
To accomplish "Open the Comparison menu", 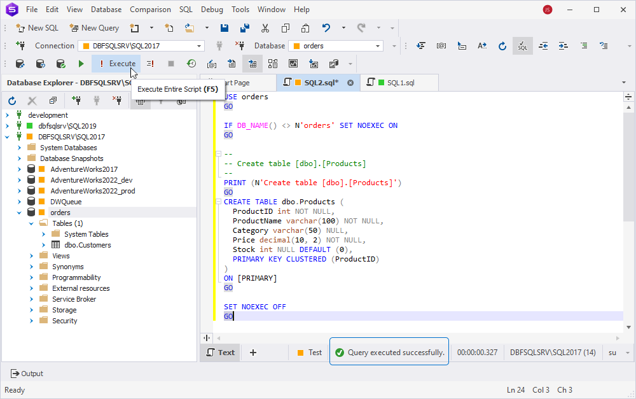I will pos(150,10).
